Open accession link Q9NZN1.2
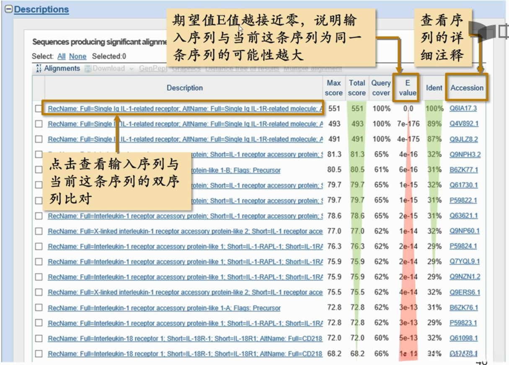509x365 pixels. [465, 277]
